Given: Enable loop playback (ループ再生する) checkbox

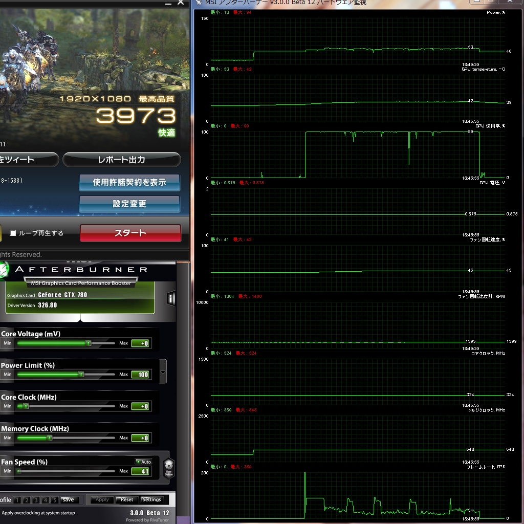Looking at the screenshot, I should click(x=13, y=233).
